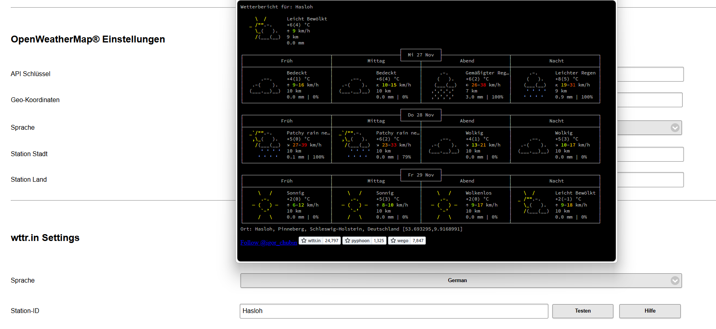Edit the Station-ID field containing Hasloh
The width and height of the screenshot is (716, 329).
point(394,311)
